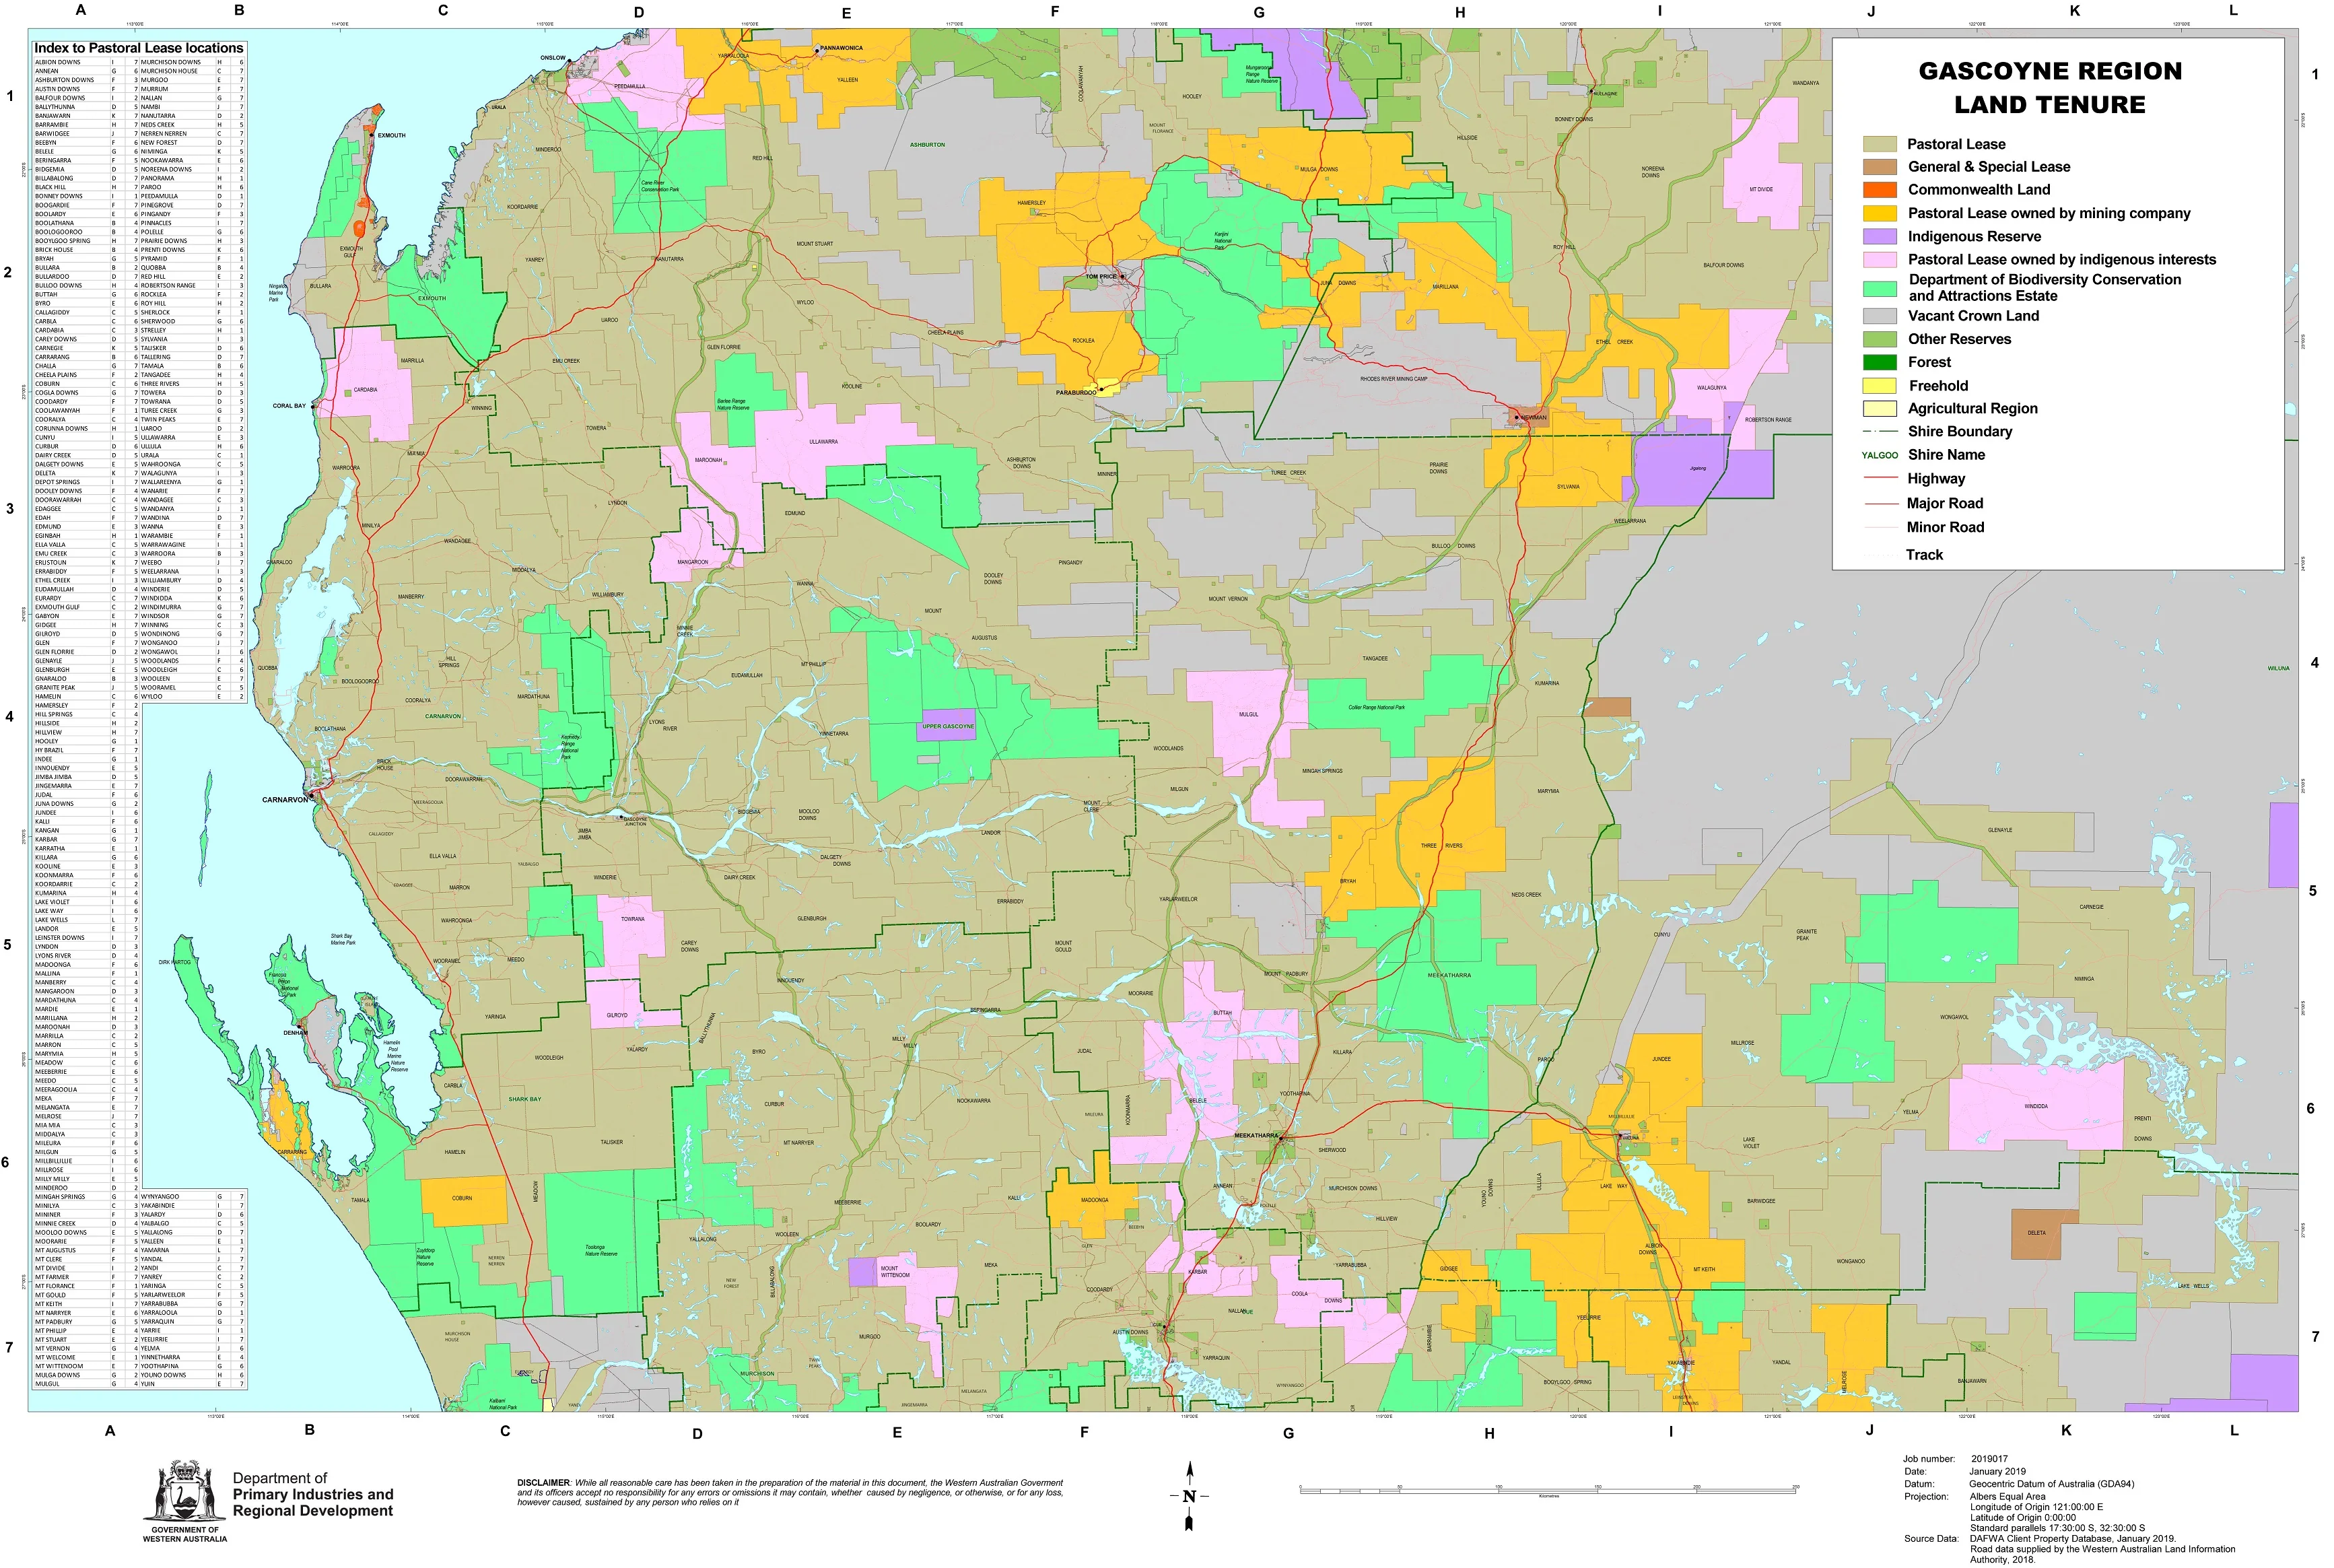Image resolution: width=2334 pixels, height=1568 pixels.
Task: Click the "Toolonga Nature Reserve" map label
Action: click(x=601, y=1251)
